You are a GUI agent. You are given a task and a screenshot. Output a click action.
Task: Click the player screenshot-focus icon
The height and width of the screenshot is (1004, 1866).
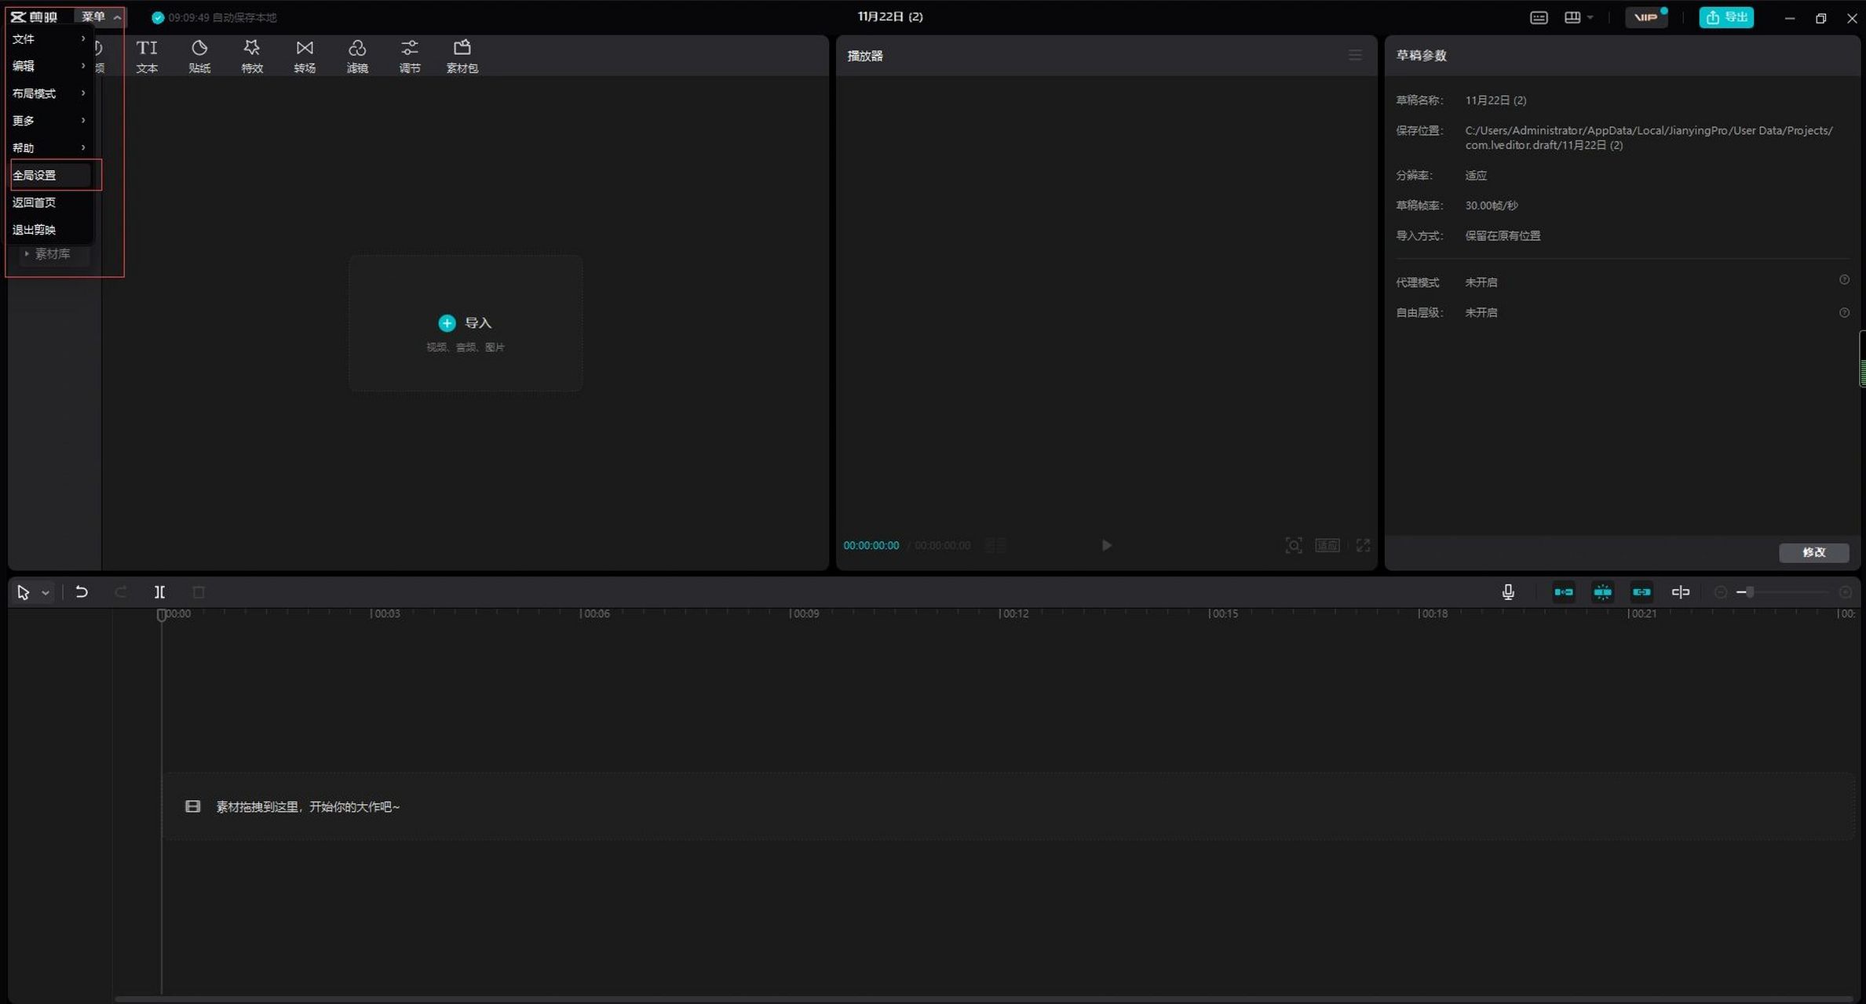click(1294, 545)
